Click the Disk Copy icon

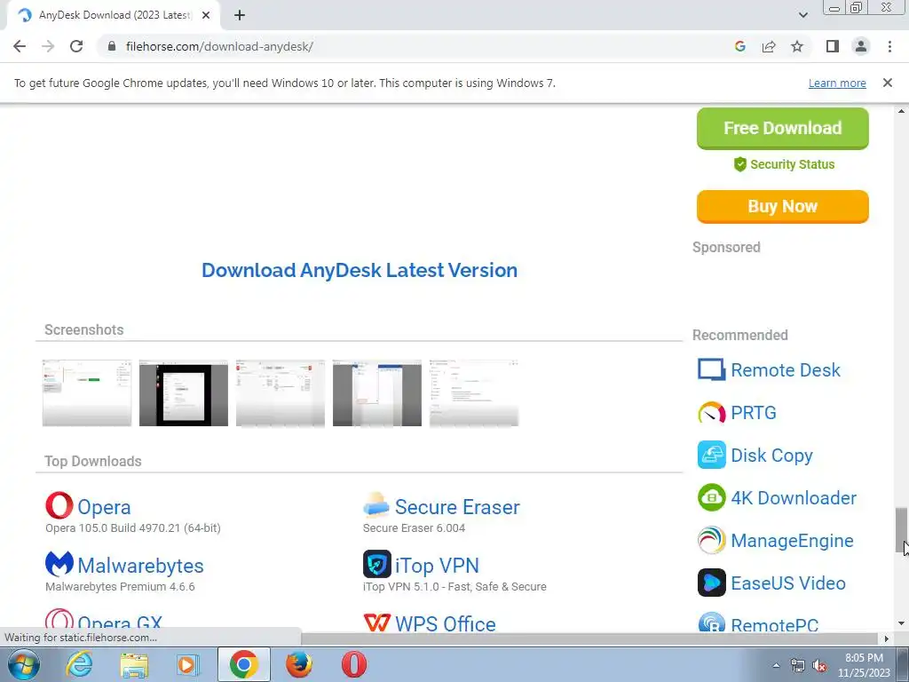pyautogui.click(x=711, y=455)
